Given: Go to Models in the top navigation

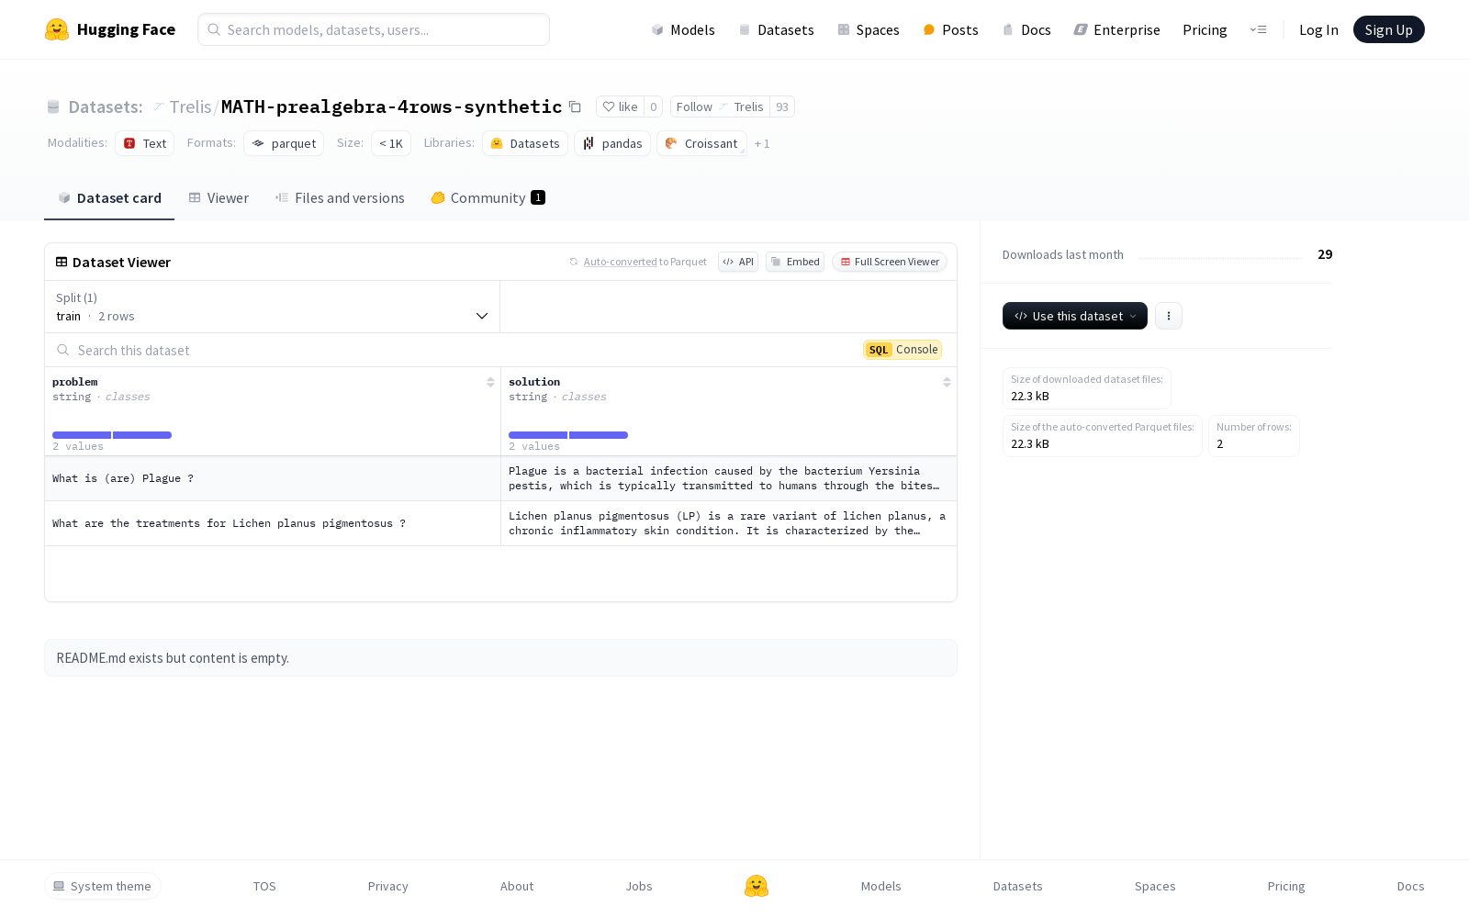Looking at the screenshot, I should 683,29.
